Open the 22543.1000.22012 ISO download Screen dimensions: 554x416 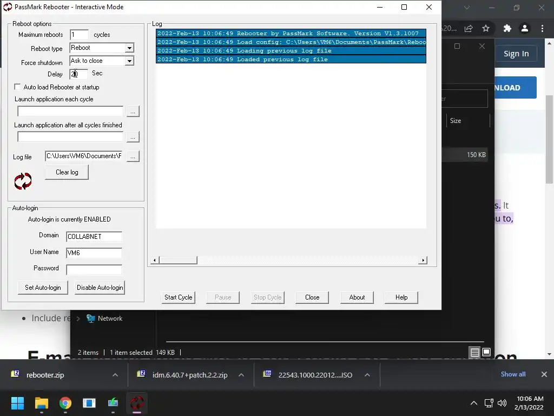[x=315, y=375]
